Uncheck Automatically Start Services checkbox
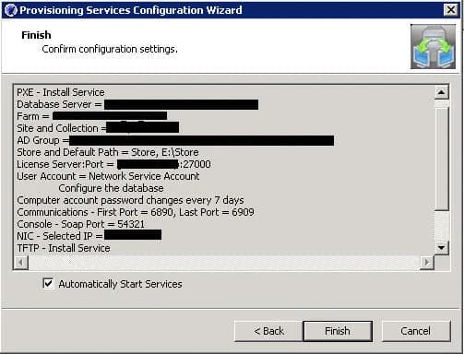 pyautogui.click(x=48, y=283)
